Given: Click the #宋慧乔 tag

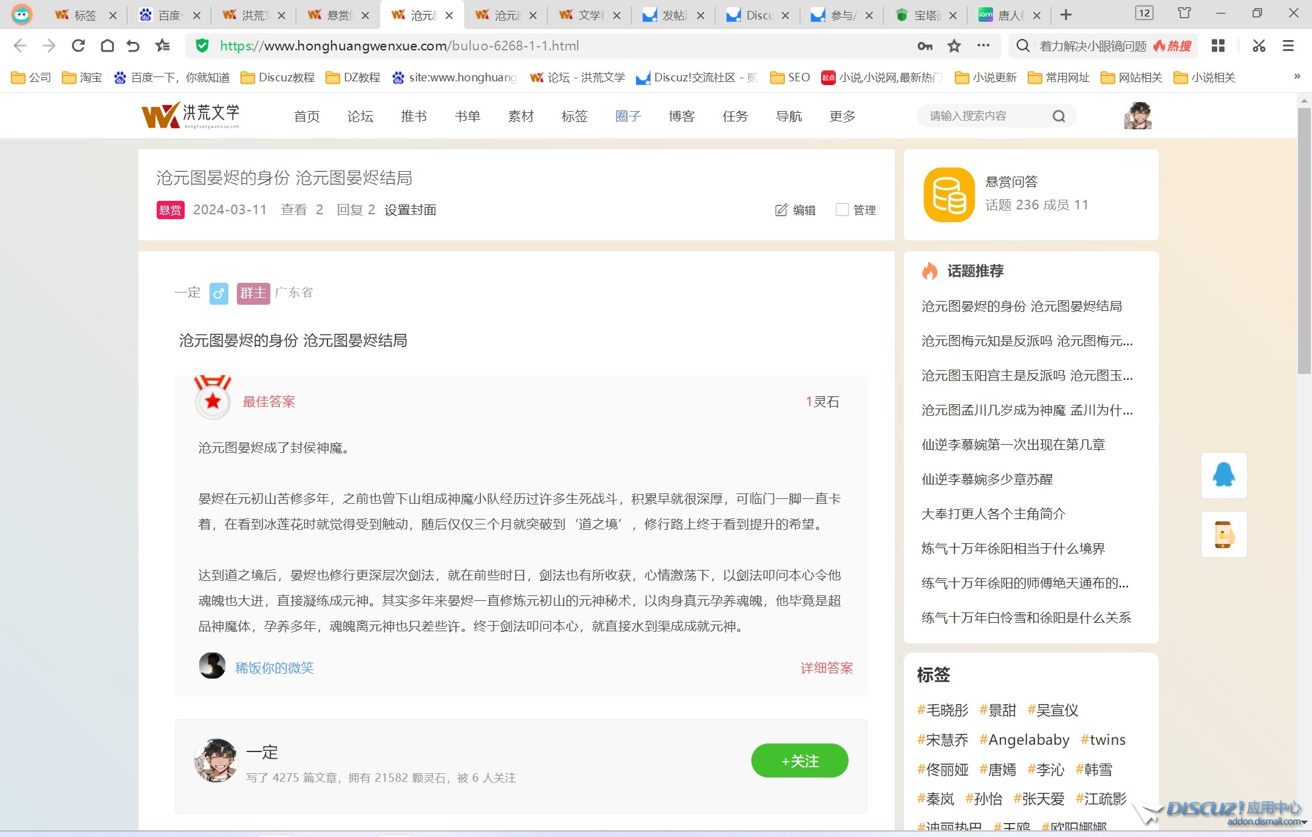Looking at the screenshot, I should tap(943, 740).
